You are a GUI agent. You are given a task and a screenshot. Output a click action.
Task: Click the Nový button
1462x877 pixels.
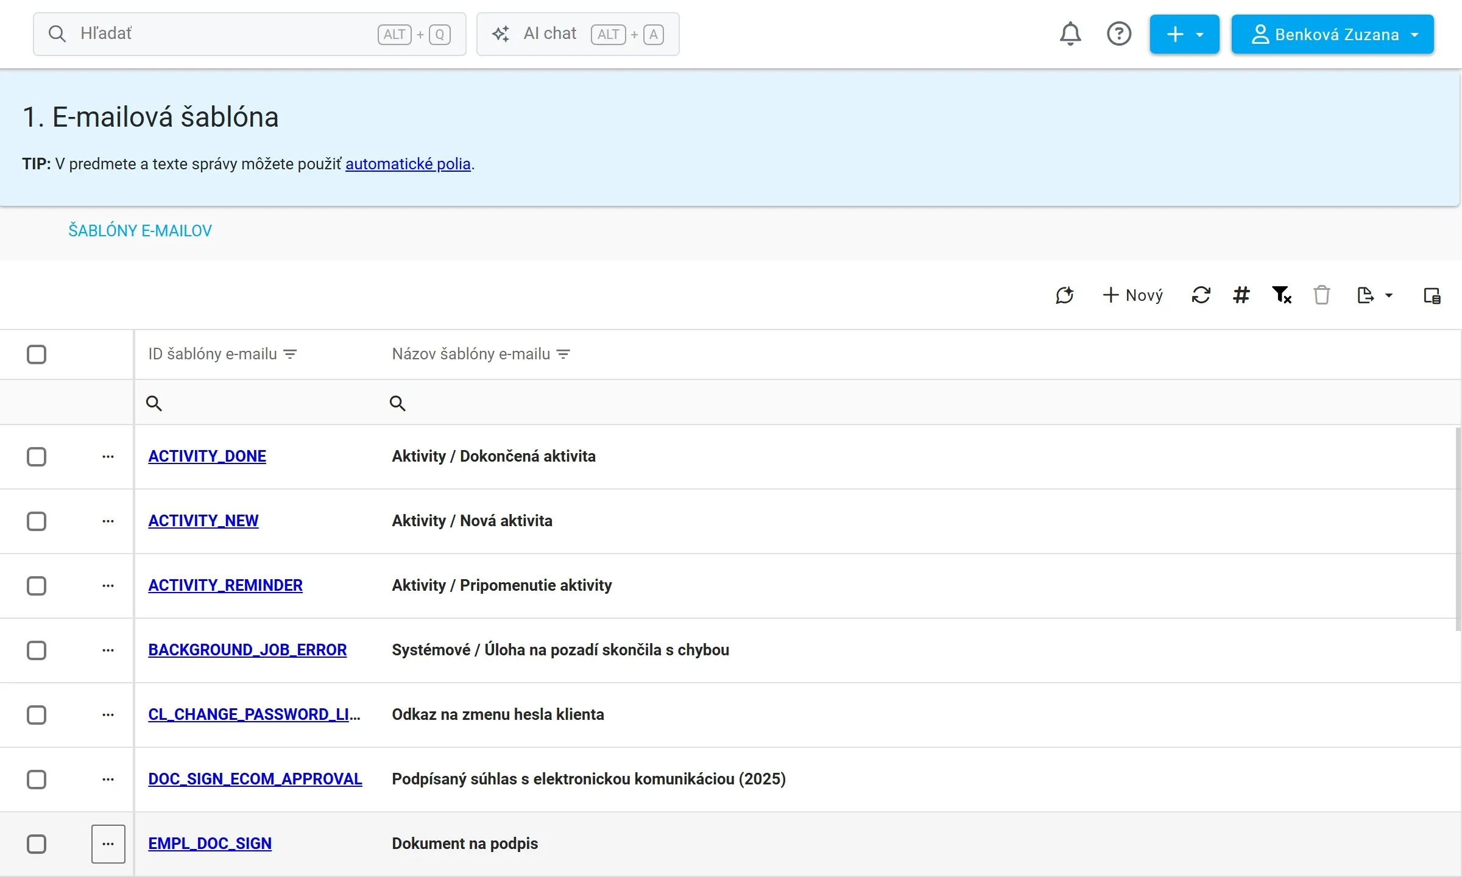(1132, 295)
